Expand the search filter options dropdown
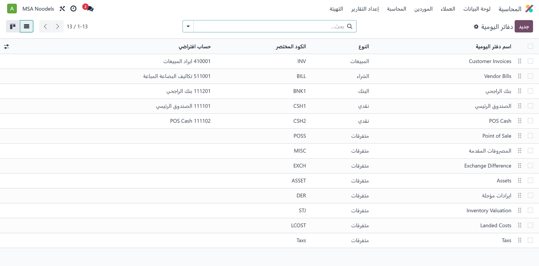This screenshot has height=266, width=539. coord(188,26)
